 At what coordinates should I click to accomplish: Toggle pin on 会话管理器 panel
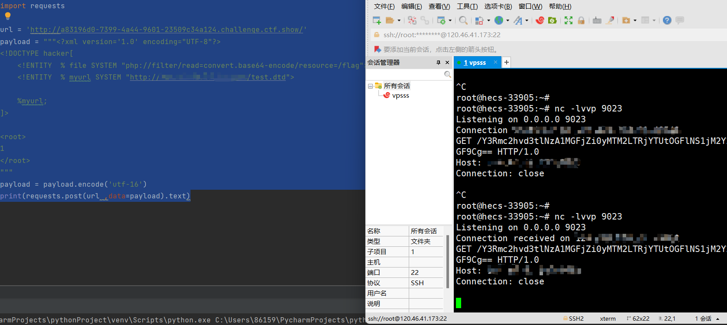pos(438,63)
